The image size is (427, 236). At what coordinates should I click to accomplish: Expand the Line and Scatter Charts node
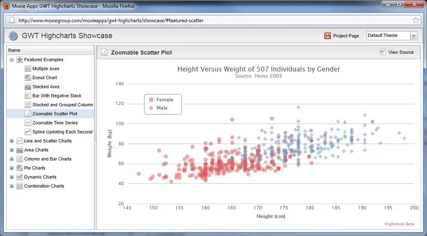pos(12,141)
